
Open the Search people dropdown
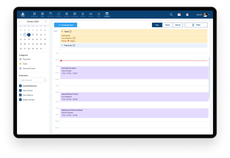click(x=33, y=80)
